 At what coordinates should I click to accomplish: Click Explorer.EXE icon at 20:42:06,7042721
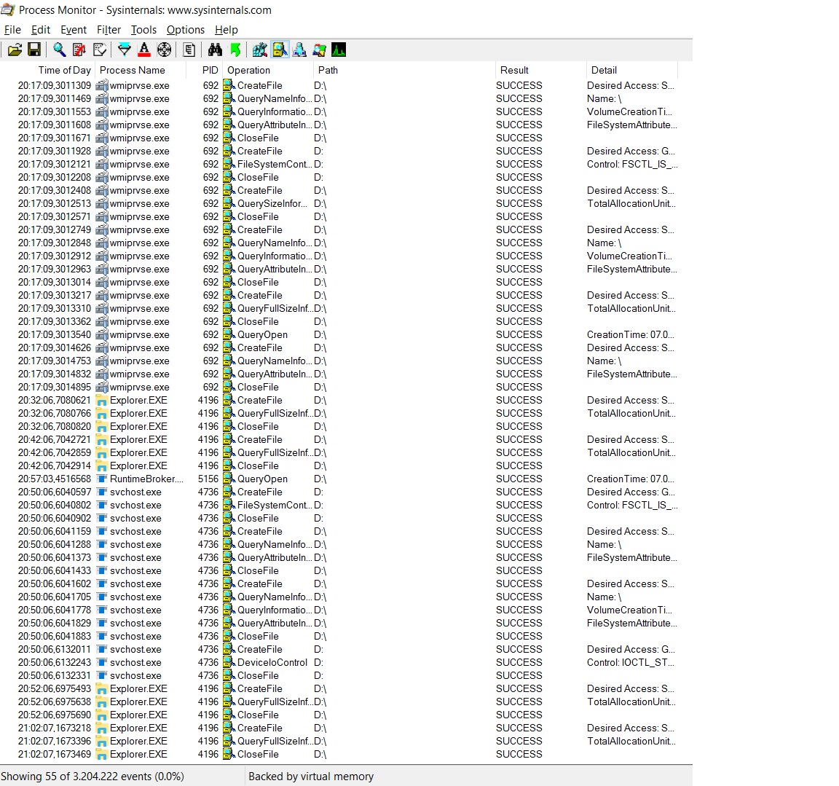[x=102, y=440]
